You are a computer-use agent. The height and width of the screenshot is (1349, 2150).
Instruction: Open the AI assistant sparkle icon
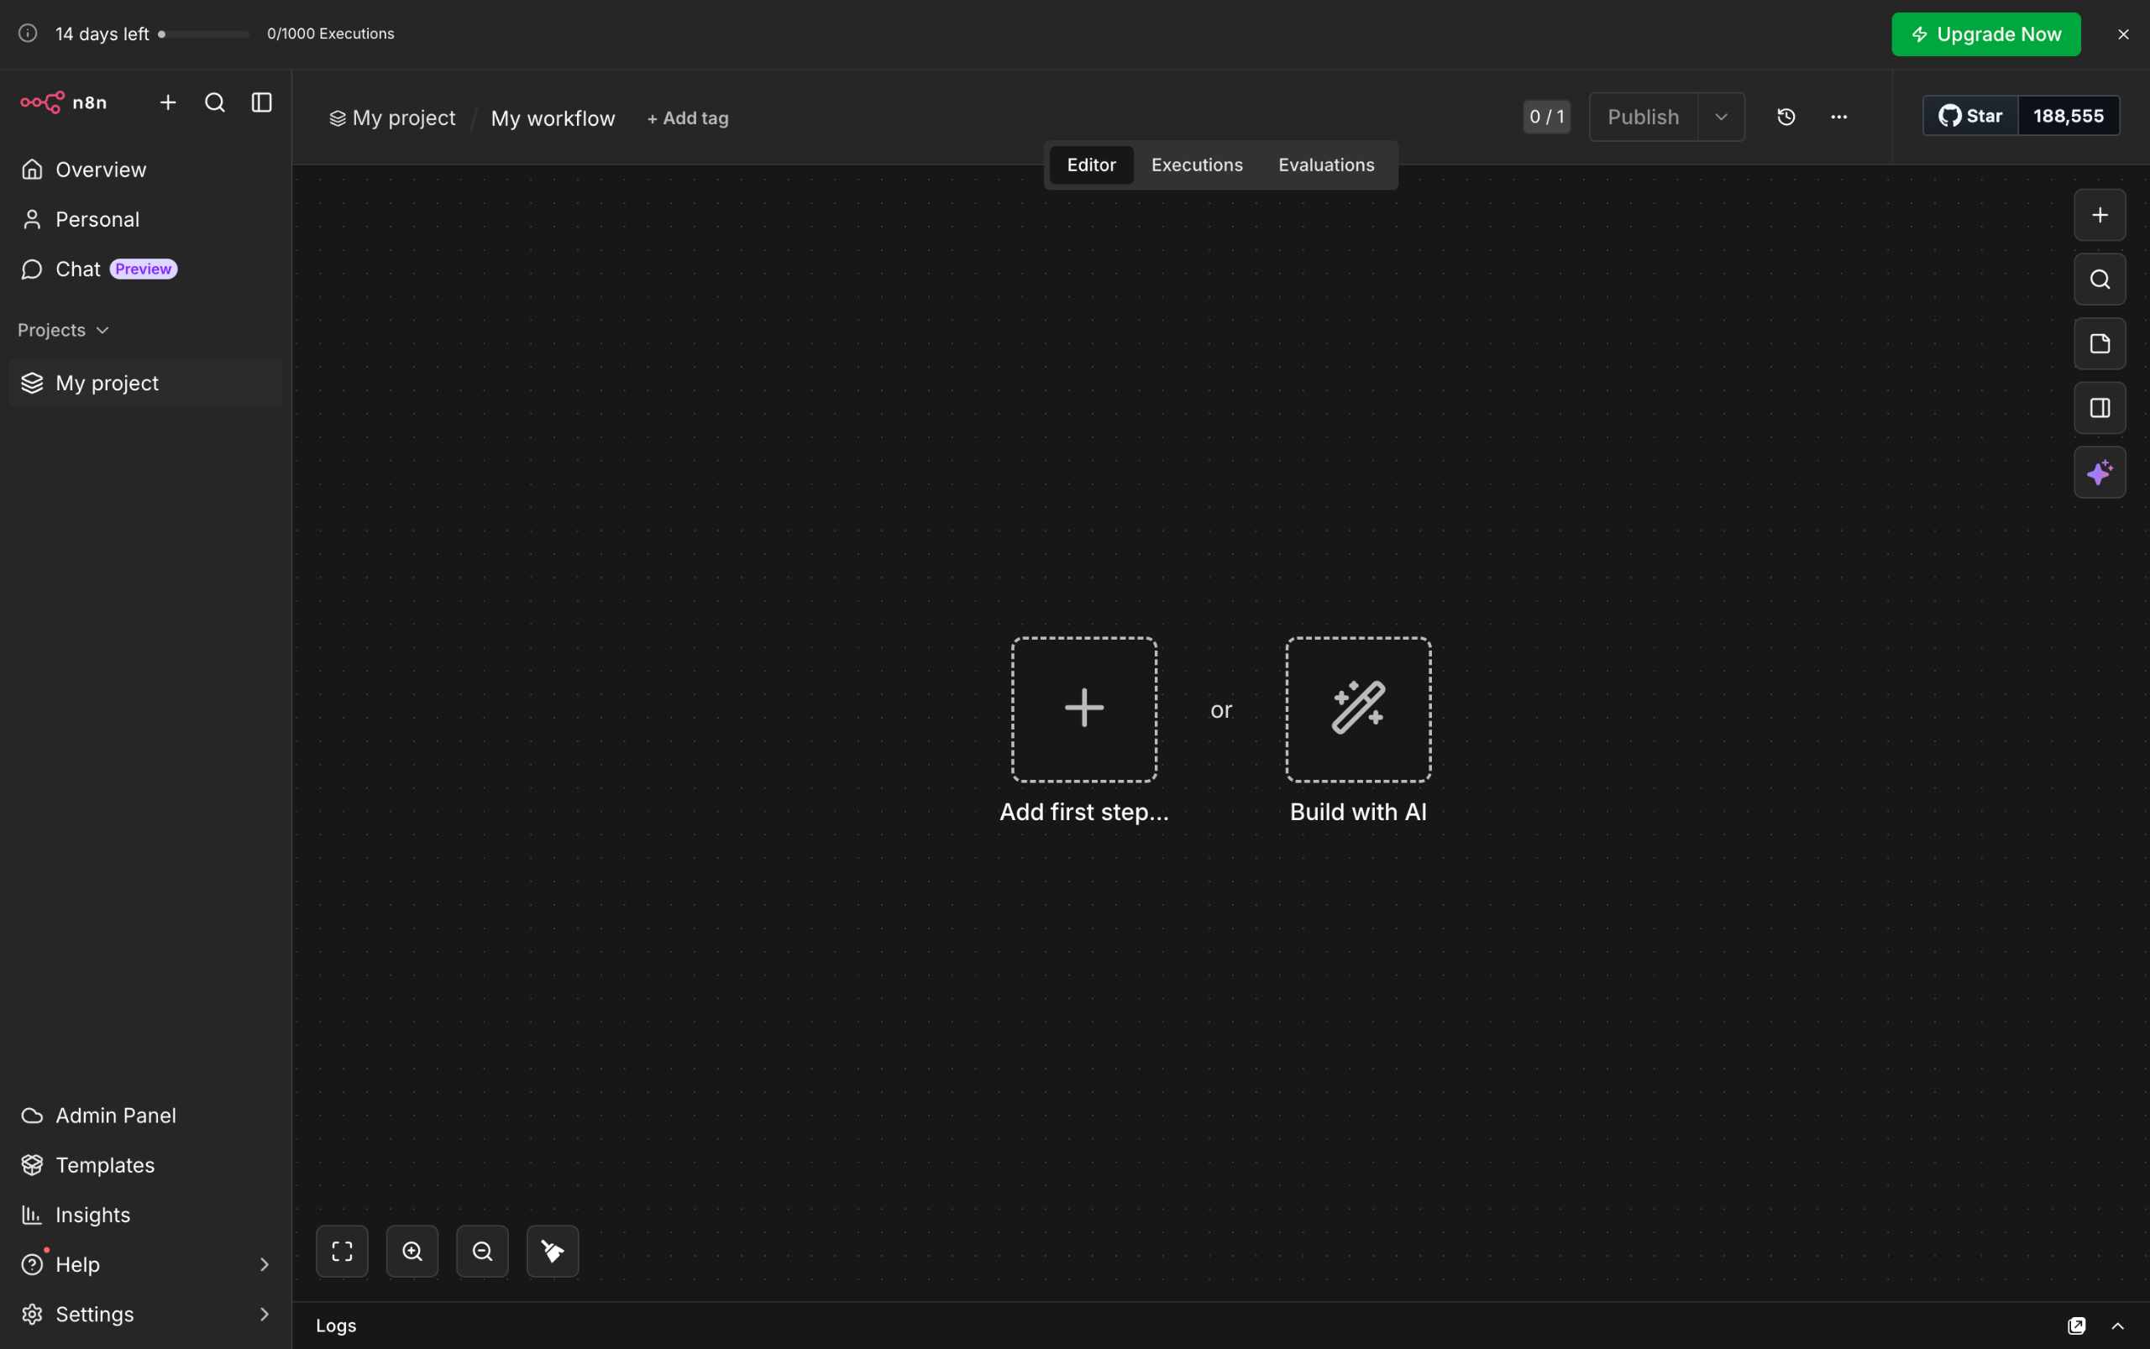[x=2100, y=472]
